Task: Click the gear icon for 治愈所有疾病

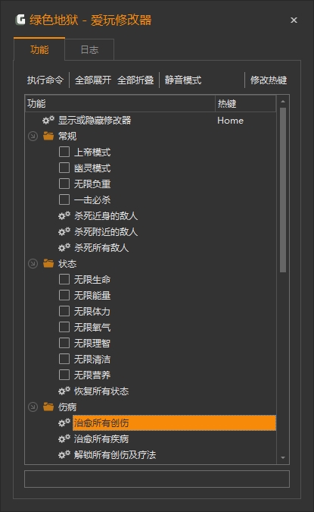Action: pyautogui.click(x=64, y=438)
